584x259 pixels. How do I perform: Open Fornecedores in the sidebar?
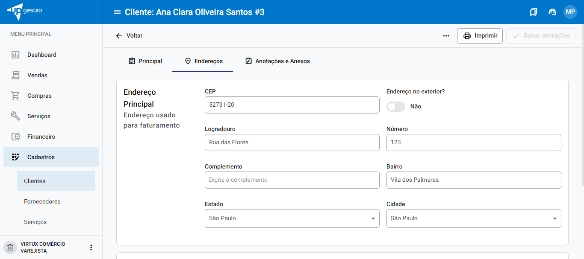42,201
